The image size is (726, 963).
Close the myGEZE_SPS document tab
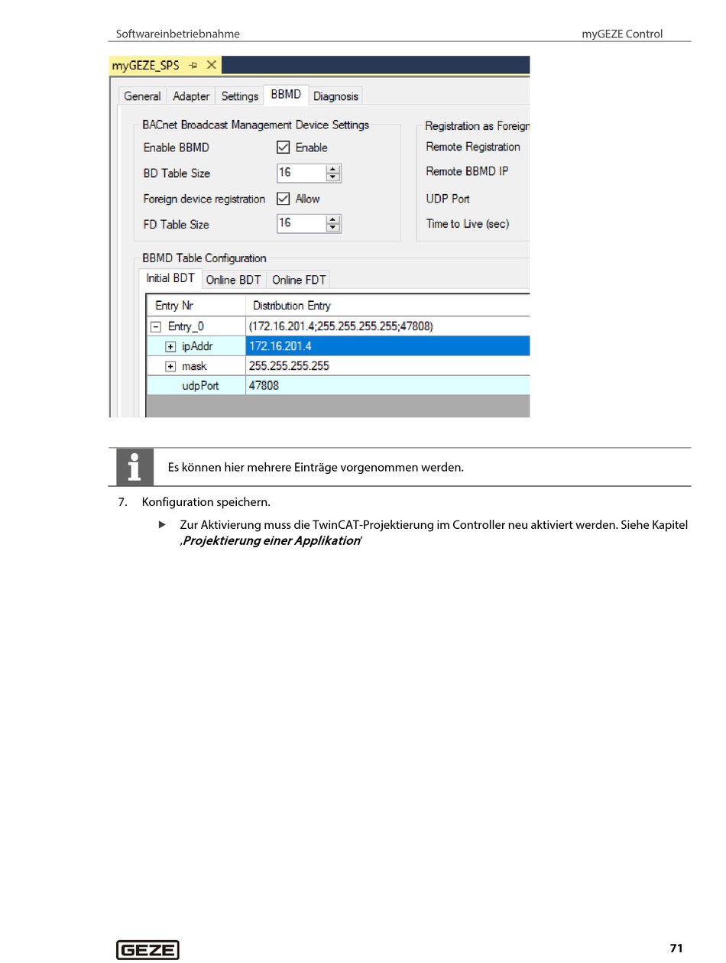point(212,65)
